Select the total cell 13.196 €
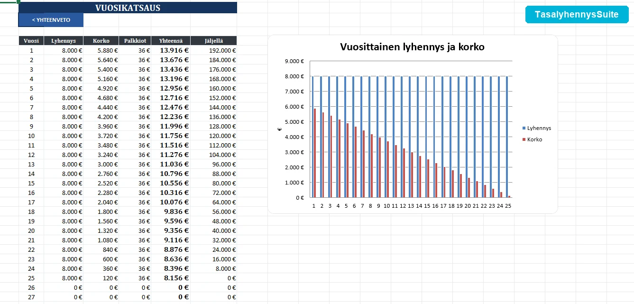The width and height of the screenshot is (634, 304). (171, 79)
